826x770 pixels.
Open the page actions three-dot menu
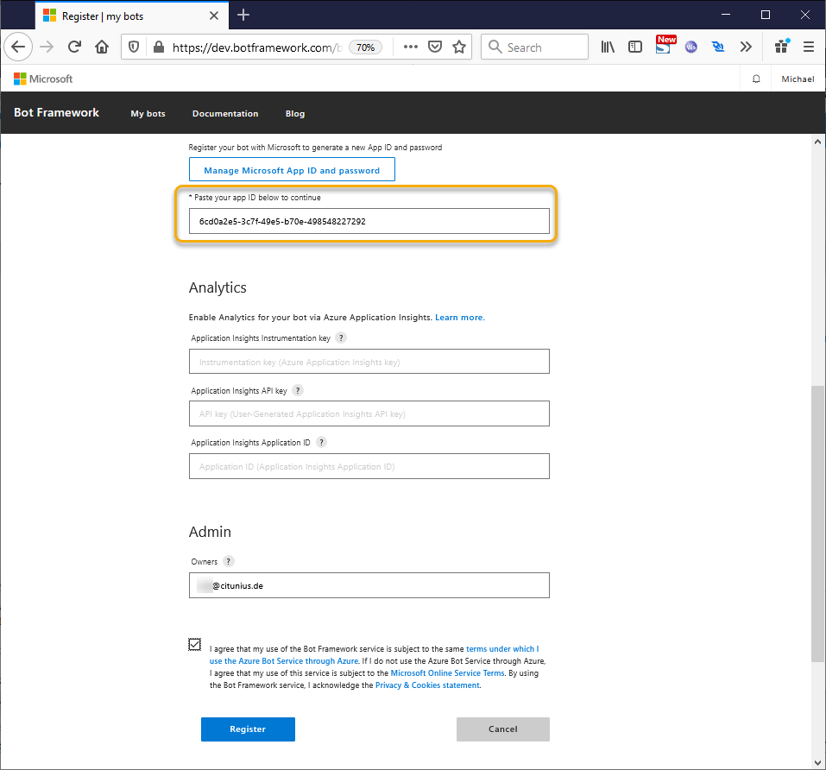[x=410, y=47]
